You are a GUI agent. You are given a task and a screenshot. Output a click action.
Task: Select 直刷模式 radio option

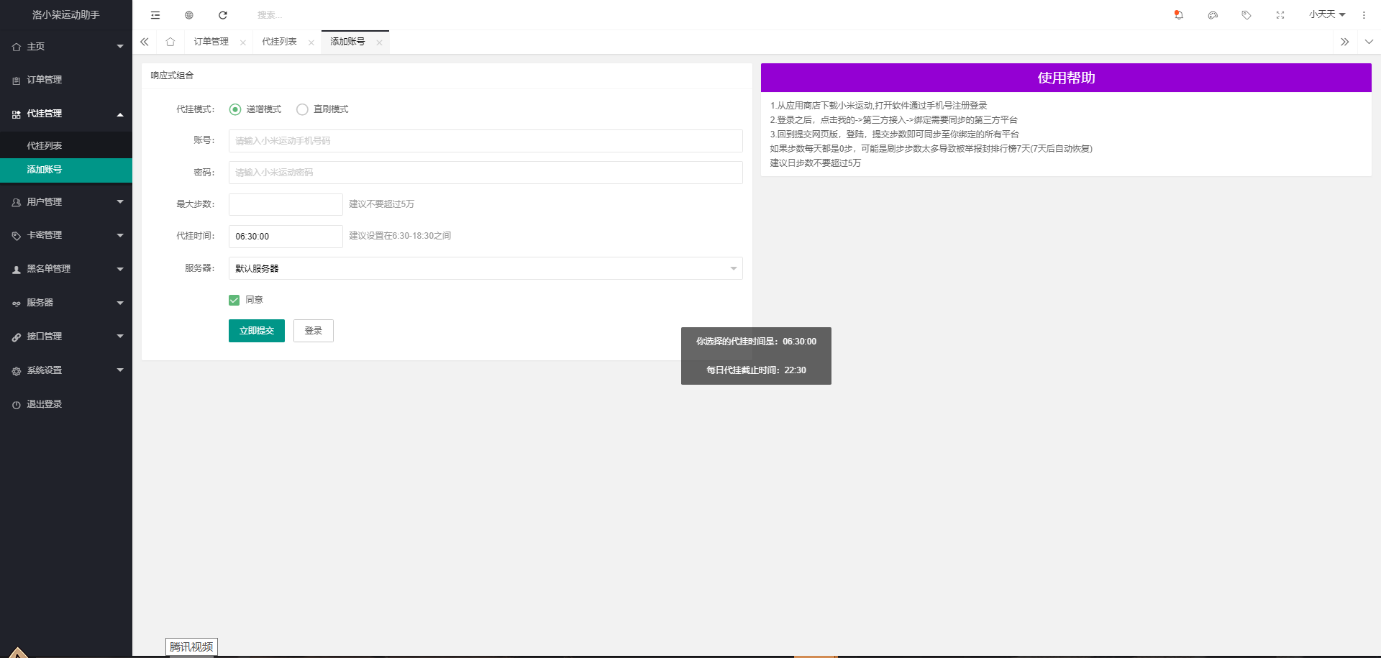coord(302,109)
